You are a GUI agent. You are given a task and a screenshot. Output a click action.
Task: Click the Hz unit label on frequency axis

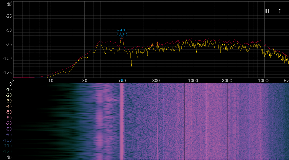[x=286, y=80]
